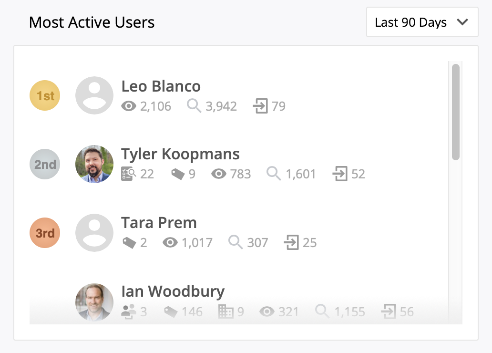This screenshot has width=492, height=353.
Task: Click the dropdown chevron arrow
Action: point(462,22)
